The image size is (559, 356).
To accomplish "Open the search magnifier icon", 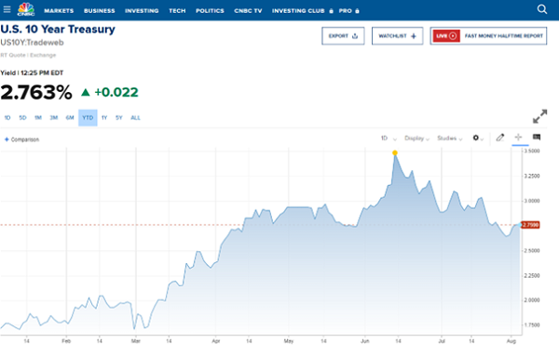I will [x=542, y=9].
